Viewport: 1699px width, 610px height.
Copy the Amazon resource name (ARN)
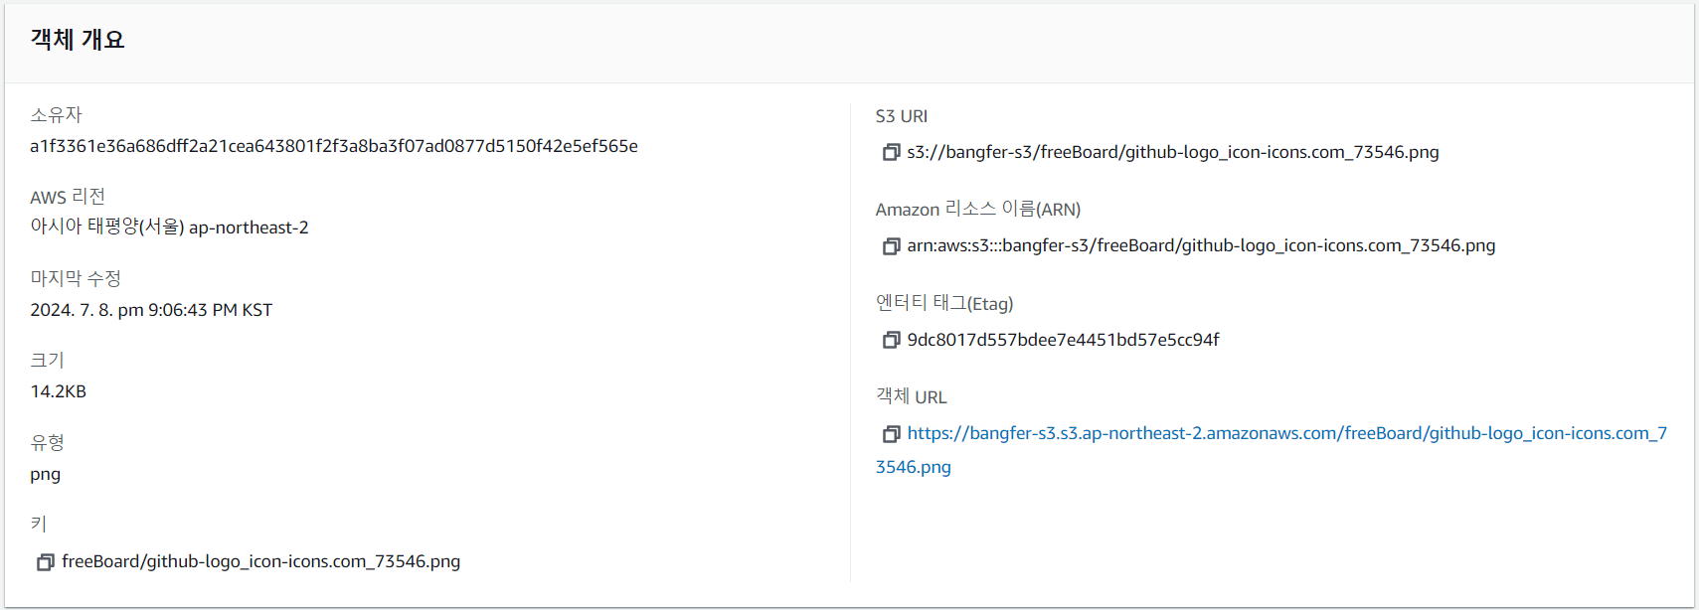891,246
